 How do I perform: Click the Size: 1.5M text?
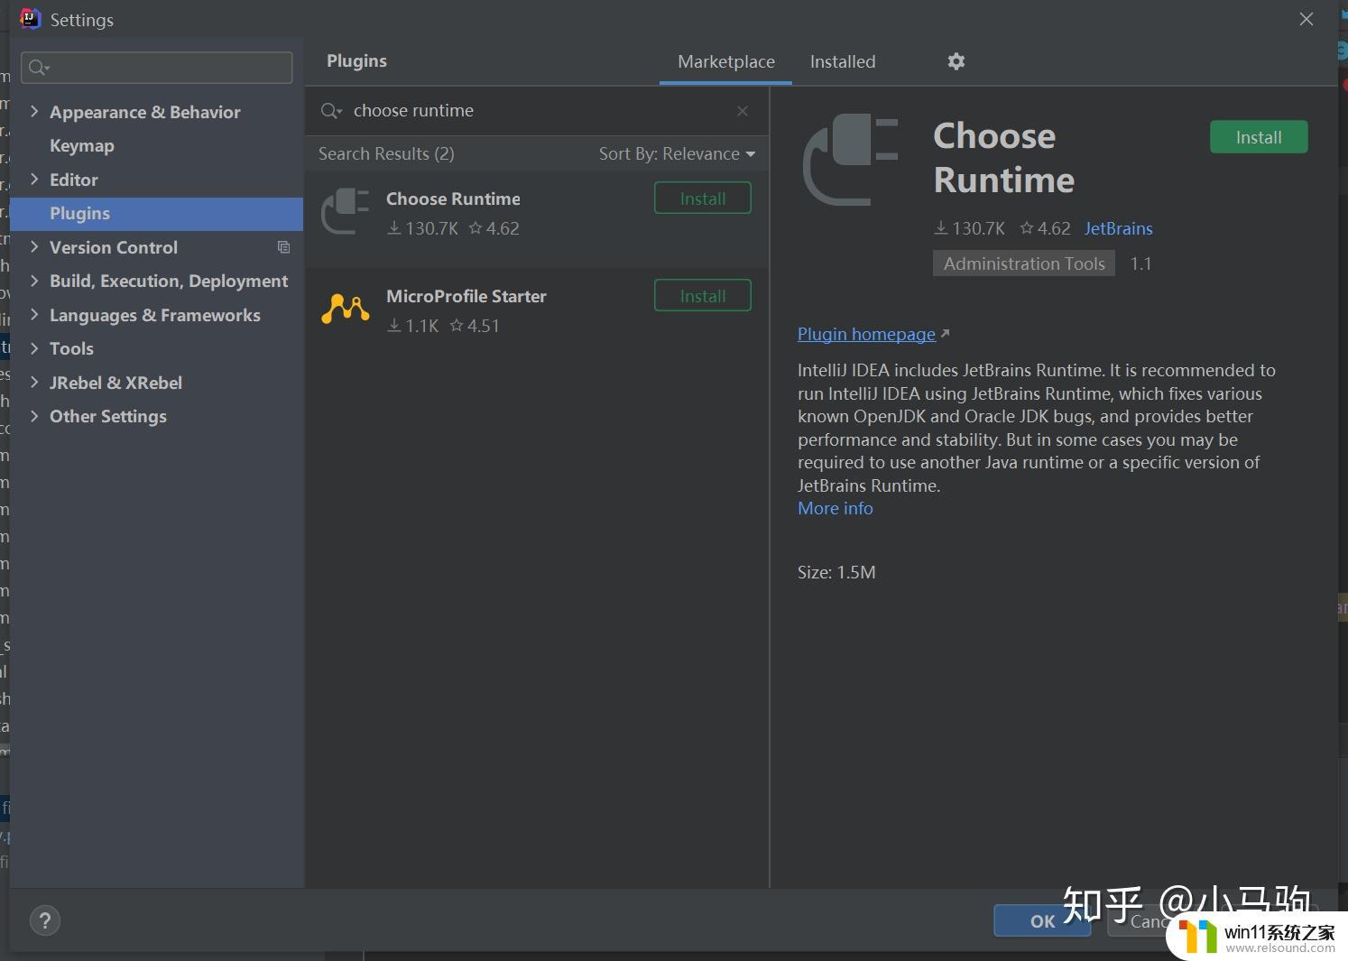click(x=836, y=572)
